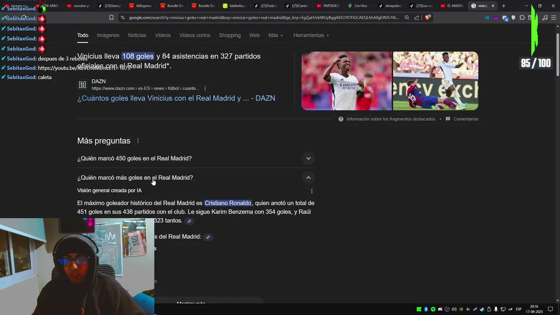Image resolution: width=560 pixels, height=315 pixels.
Task: Expand '¿Quién marcó 450 goles en el Real Madrid?'
Action: click(x=196, y=158)
